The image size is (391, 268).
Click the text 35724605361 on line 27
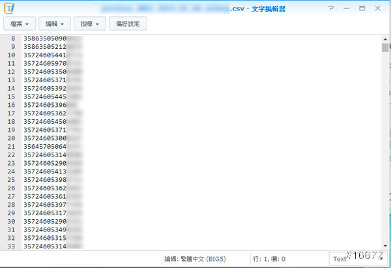click(45, 196)
